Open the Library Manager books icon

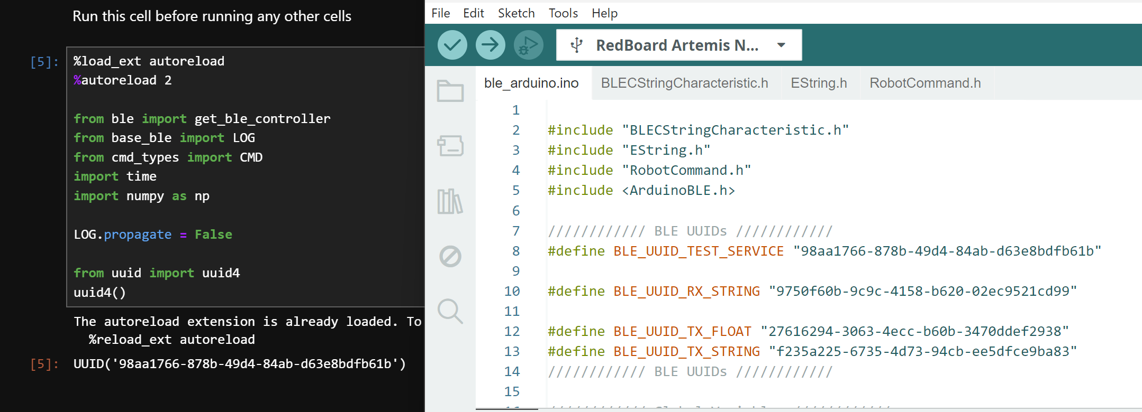(x=450, y=201)
